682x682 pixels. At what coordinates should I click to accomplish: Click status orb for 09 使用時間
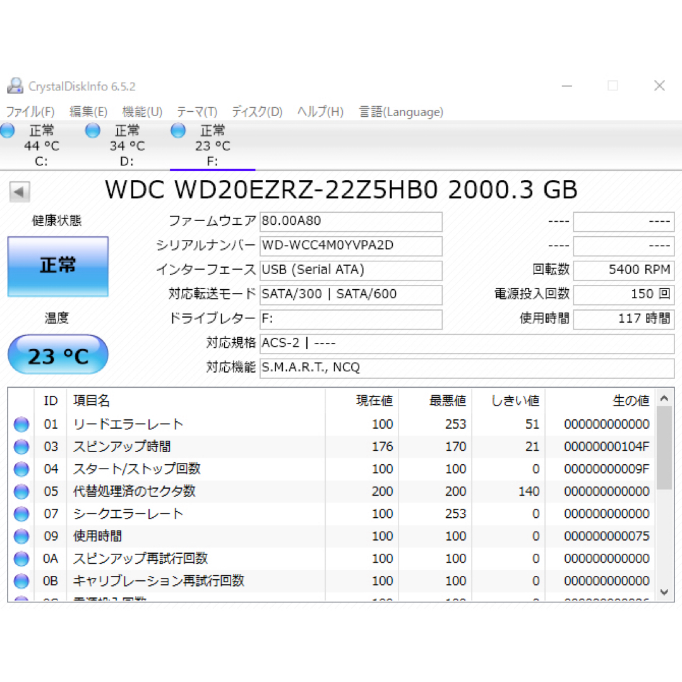21,536
